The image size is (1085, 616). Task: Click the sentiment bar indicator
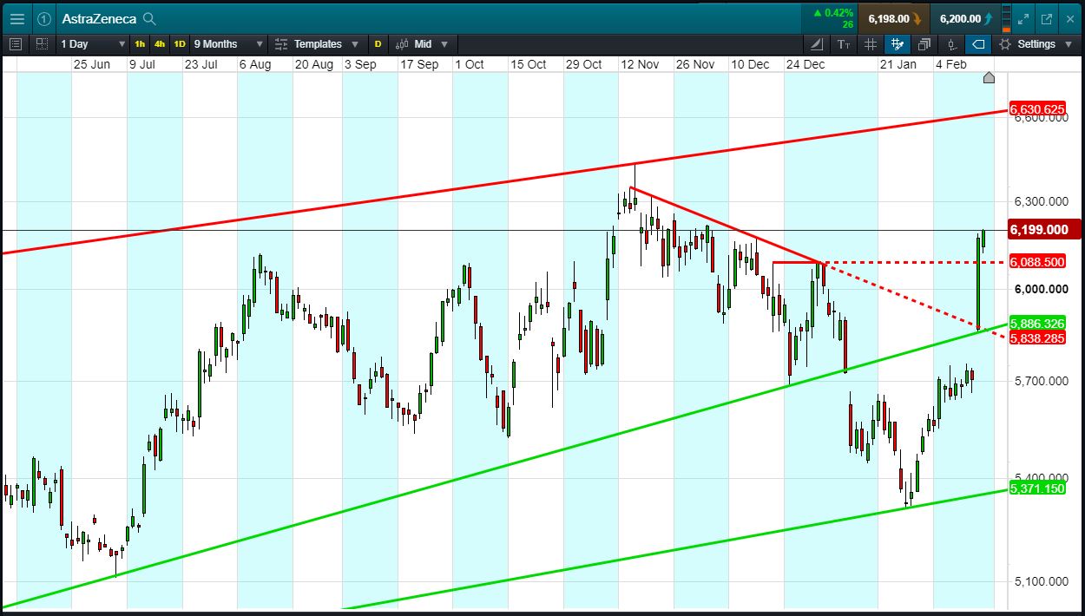point(1005,18)
